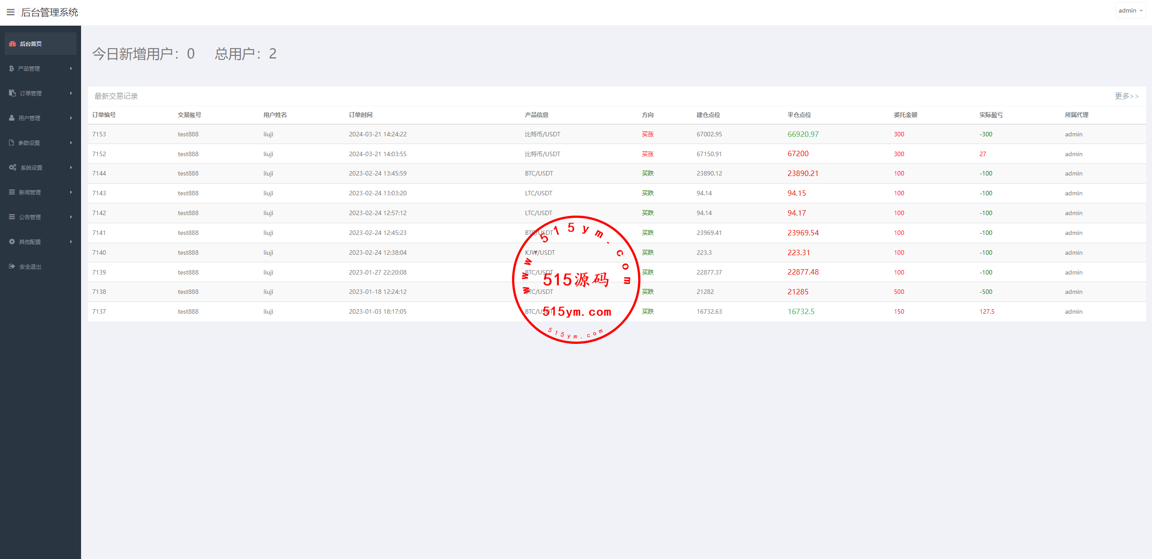Screen dimensions: 1152x559
Task: Click the cog icon for 其他配置
Action: (x=12, y=242)
